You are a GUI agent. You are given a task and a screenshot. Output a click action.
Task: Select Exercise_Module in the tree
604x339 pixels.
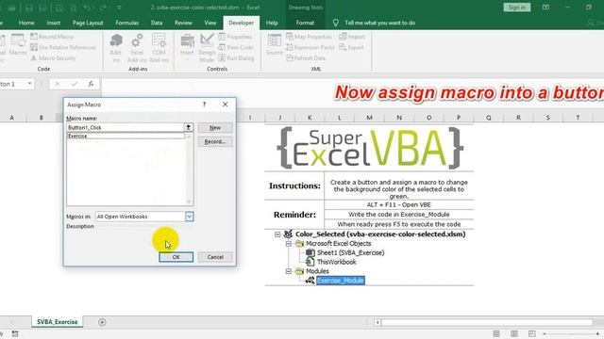pyautogui.click(x=341, y=281)
